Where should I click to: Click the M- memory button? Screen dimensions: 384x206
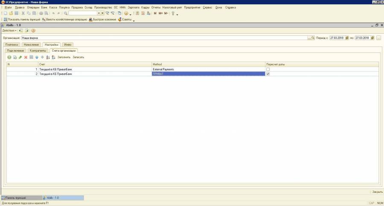click(x=166, y=13)
